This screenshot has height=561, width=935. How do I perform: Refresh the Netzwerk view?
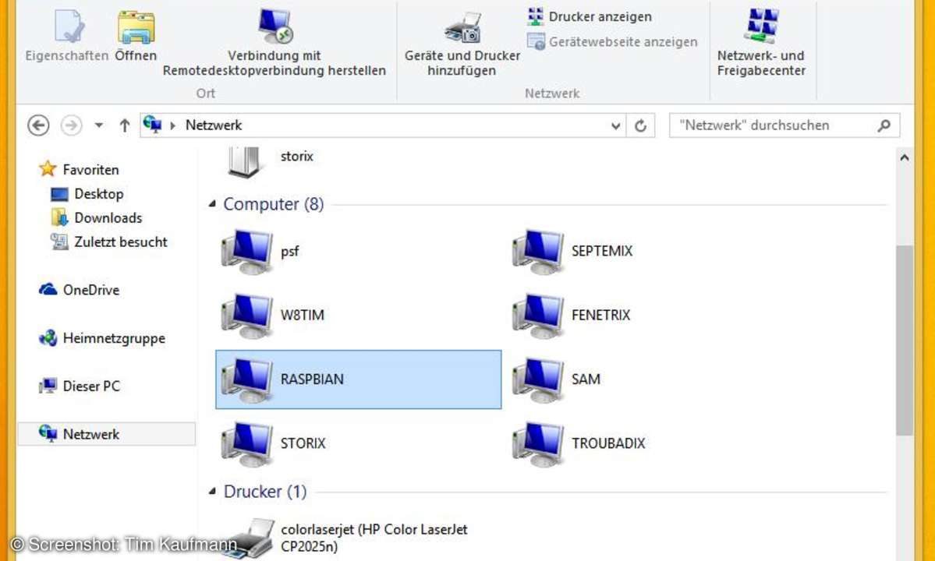[640, 125]
